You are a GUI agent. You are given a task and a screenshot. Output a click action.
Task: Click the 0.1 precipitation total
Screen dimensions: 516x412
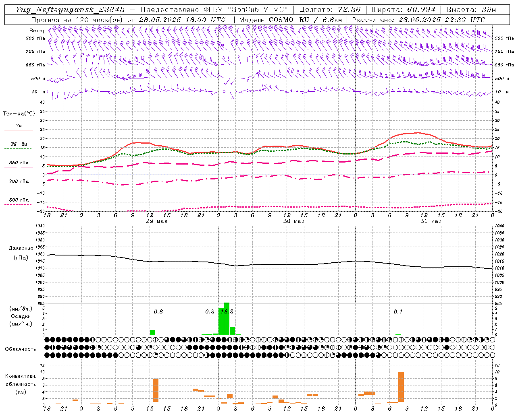[x=398, y=311]
